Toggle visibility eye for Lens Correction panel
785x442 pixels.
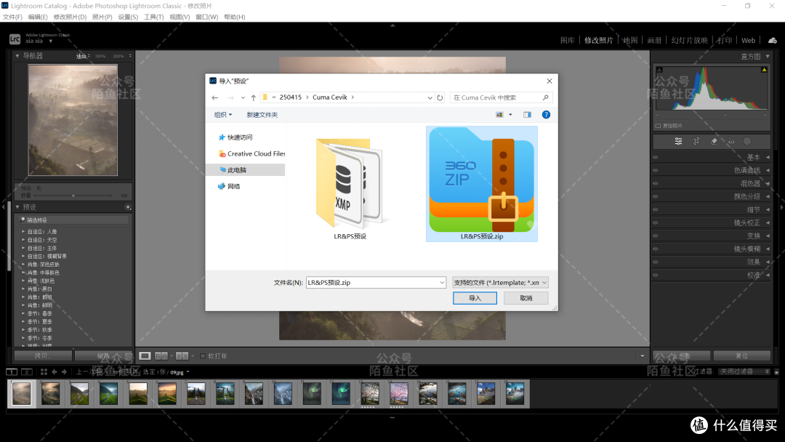pos(656,222)
